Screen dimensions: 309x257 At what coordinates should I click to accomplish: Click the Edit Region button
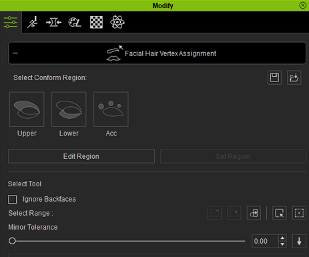click(81, 156)
